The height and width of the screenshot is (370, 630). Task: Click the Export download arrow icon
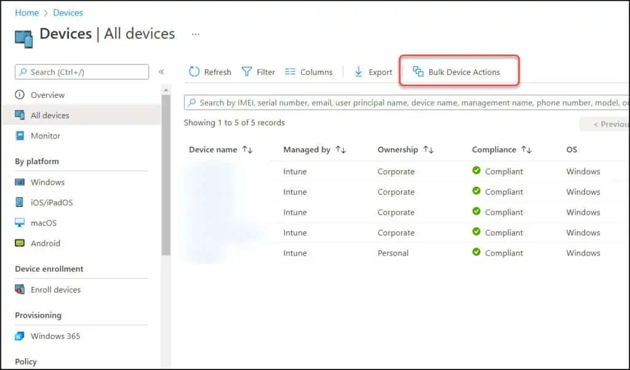(x=359, y=71)
